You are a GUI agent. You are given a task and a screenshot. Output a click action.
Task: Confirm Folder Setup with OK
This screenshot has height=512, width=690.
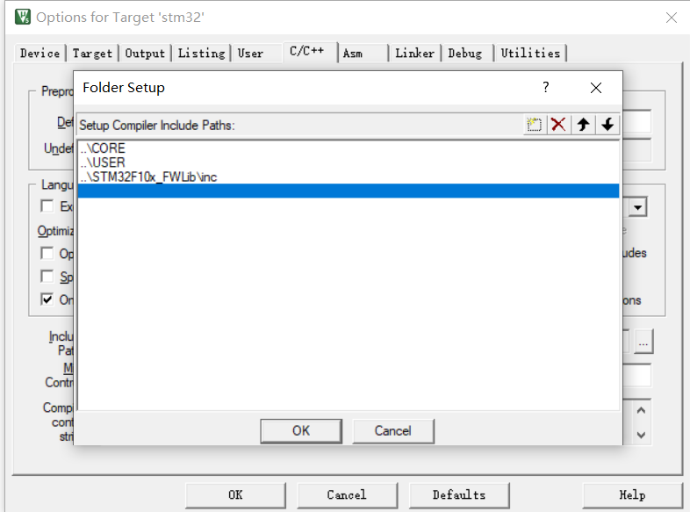(301, 431)
